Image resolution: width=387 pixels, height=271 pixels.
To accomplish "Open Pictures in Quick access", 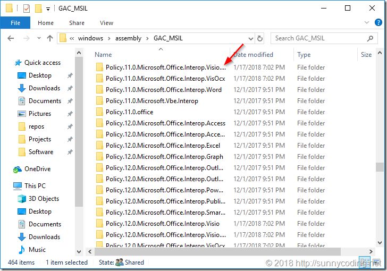I will coord(40,114).
